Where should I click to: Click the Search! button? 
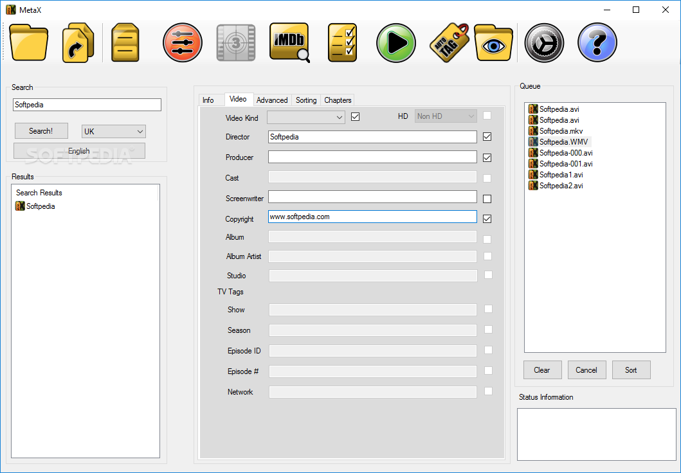pos(41,130)
